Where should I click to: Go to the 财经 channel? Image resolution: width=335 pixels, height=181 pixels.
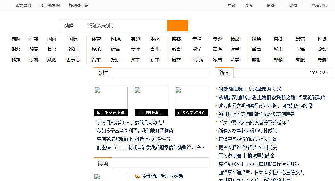click(16, 49)
